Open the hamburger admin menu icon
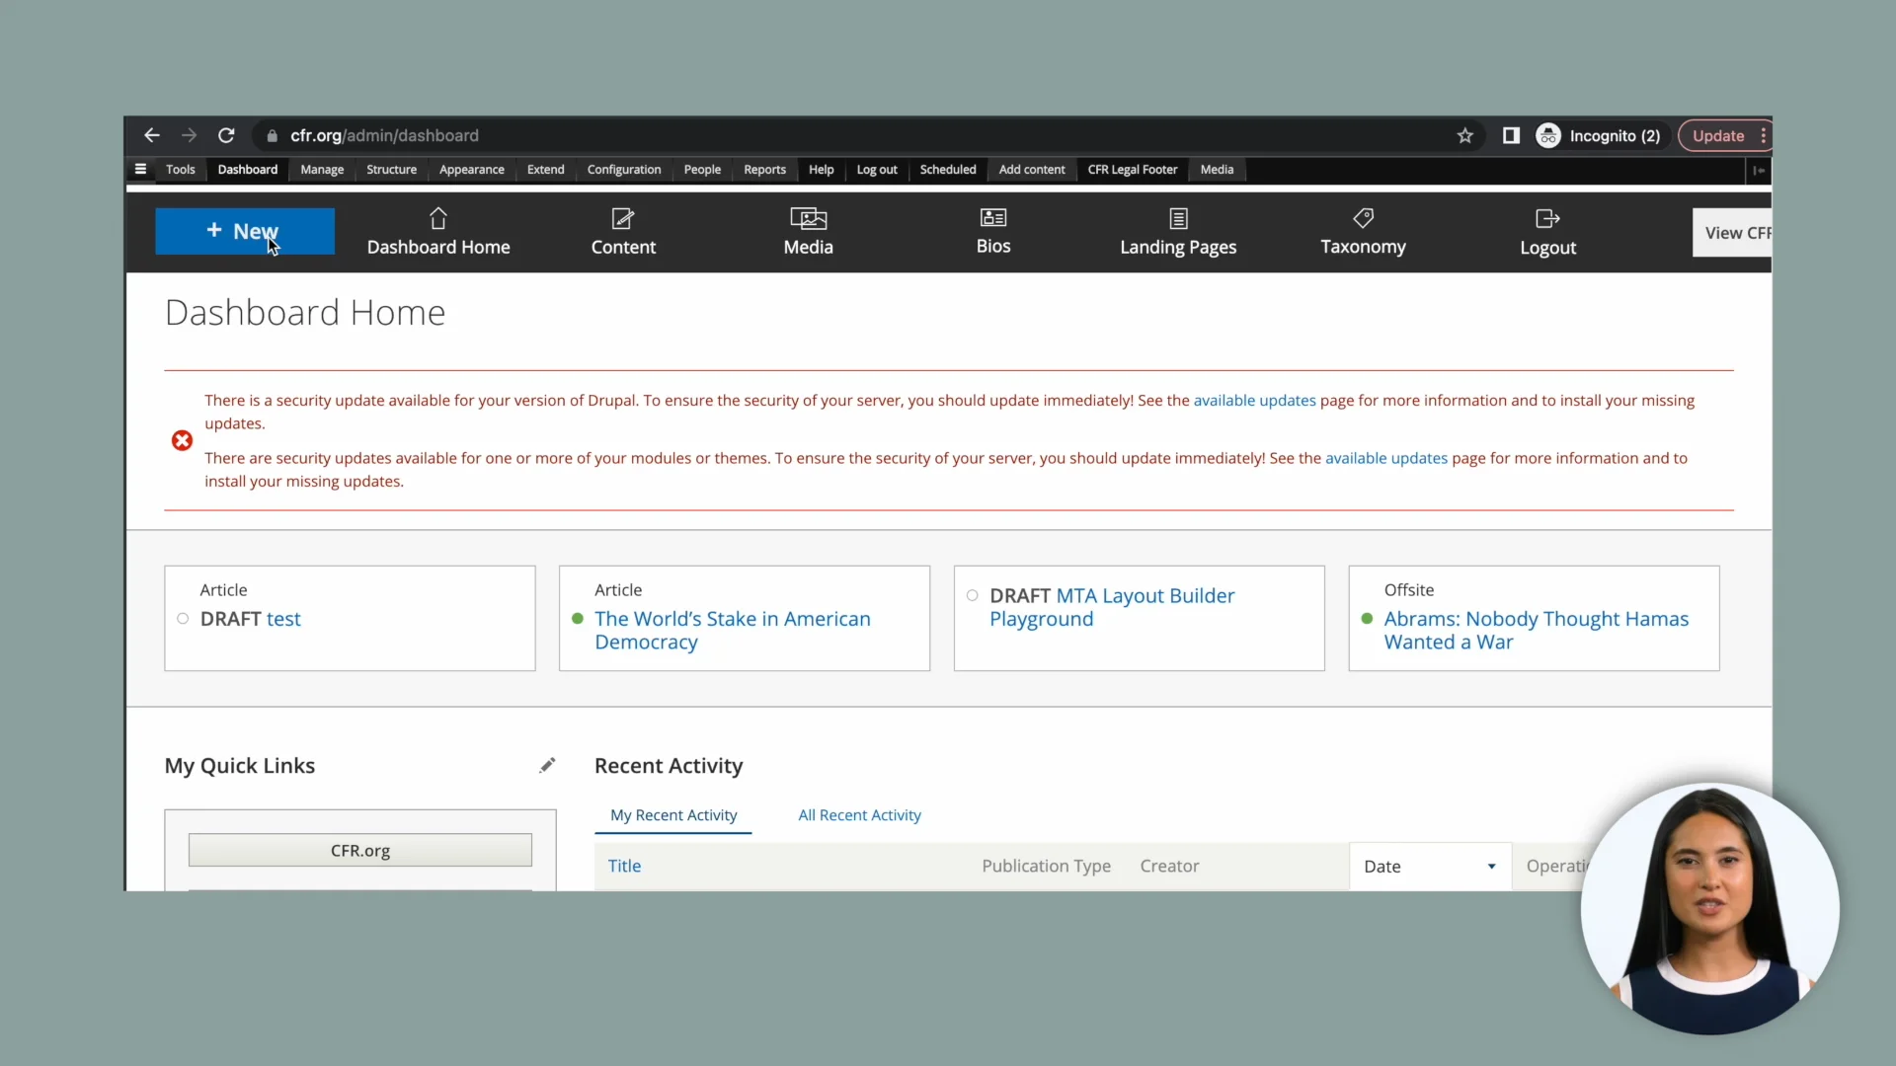The width and height of the screenshot is (1896, 1066). 139,169
